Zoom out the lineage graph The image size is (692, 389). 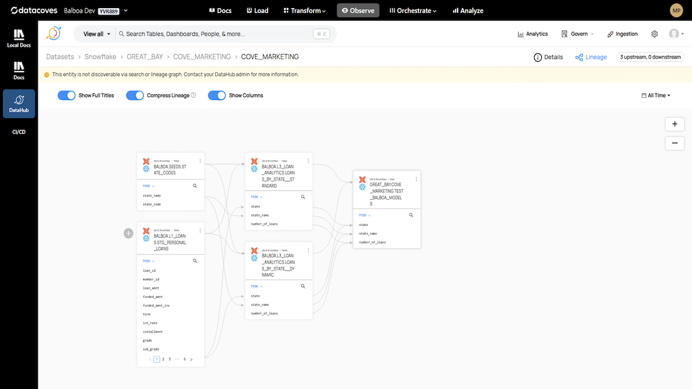coord(675,143)
